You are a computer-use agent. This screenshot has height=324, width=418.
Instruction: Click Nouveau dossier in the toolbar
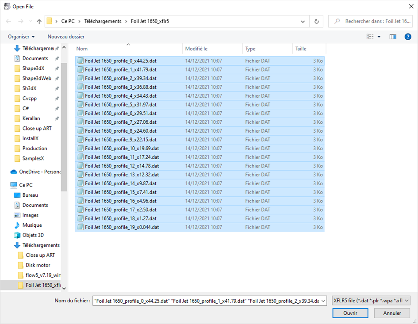point(66,37)
